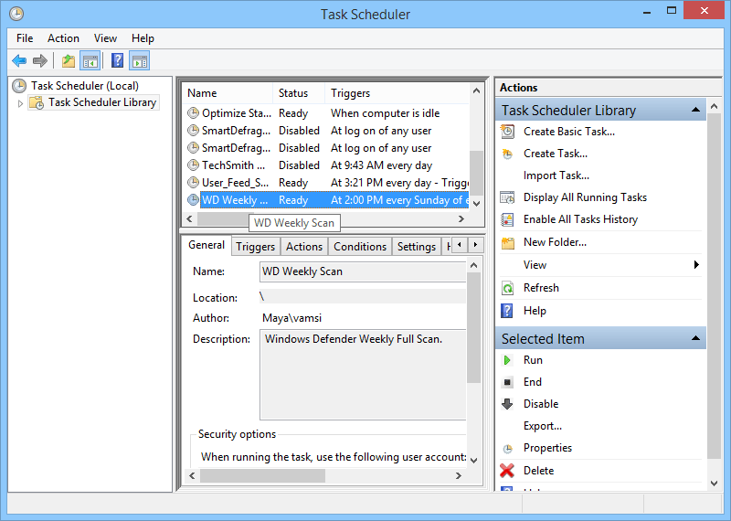Sort the task list by Triggers column header
Screen dimensions: 731x521
coord(397,93)
